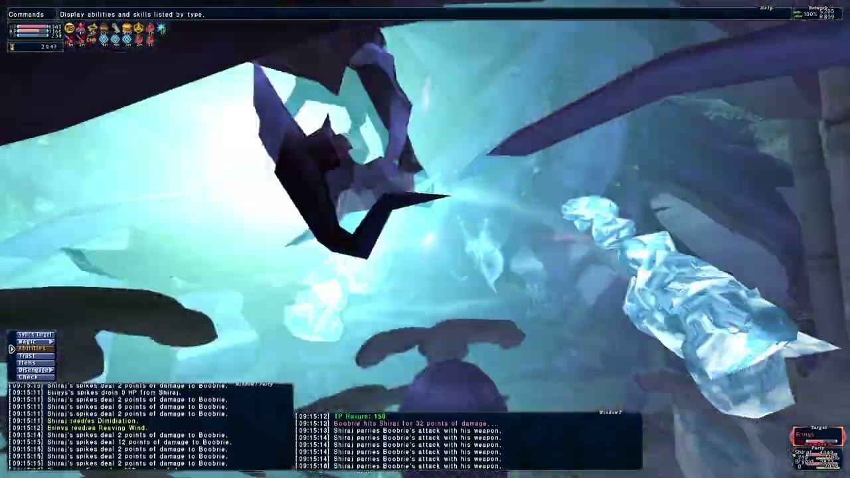
Task: Click the MP gauge bar
Action: click(33, 31)
